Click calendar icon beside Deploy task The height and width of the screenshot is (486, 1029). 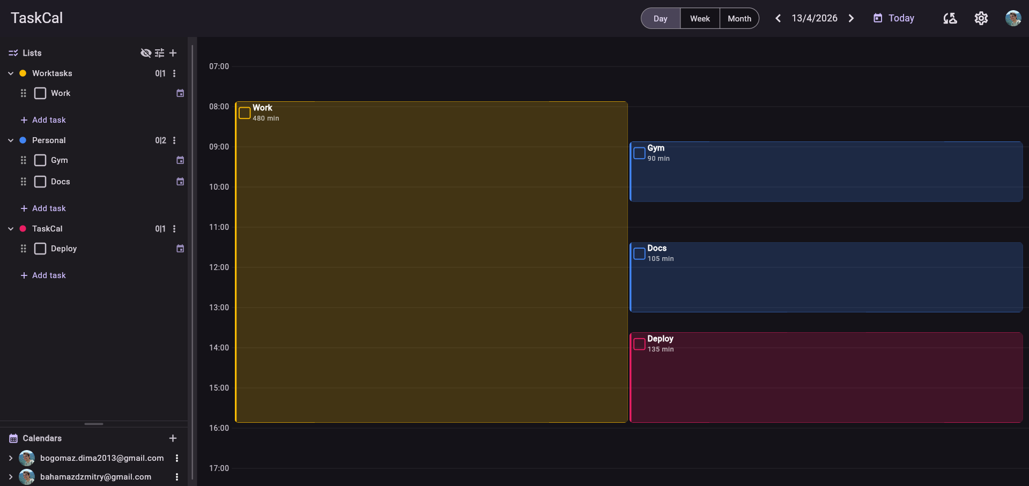pos(180,249)
